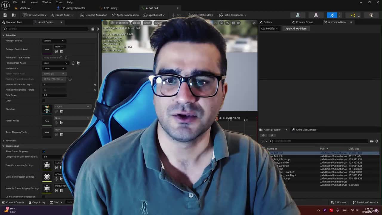Use selected asset for Bone Compression Settings
Image resolution: width=382 pixels, height=215 pixels.
point(56,167)
